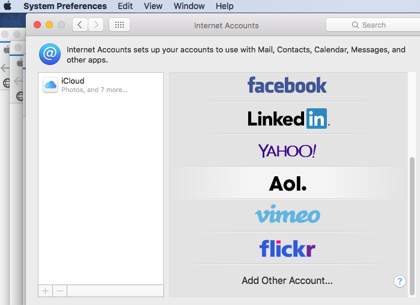This screenshot has height=305, width=420.
Task: Add a Yahoo account
Action: coord(287,151)
